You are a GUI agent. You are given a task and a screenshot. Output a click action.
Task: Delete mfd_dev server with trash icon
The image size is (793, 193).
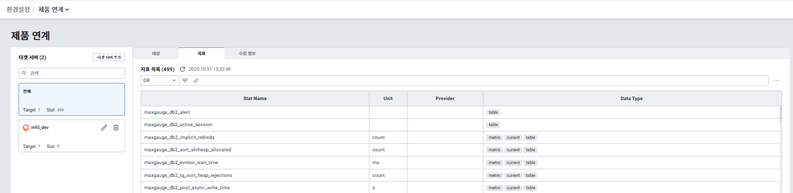point(116,128)
